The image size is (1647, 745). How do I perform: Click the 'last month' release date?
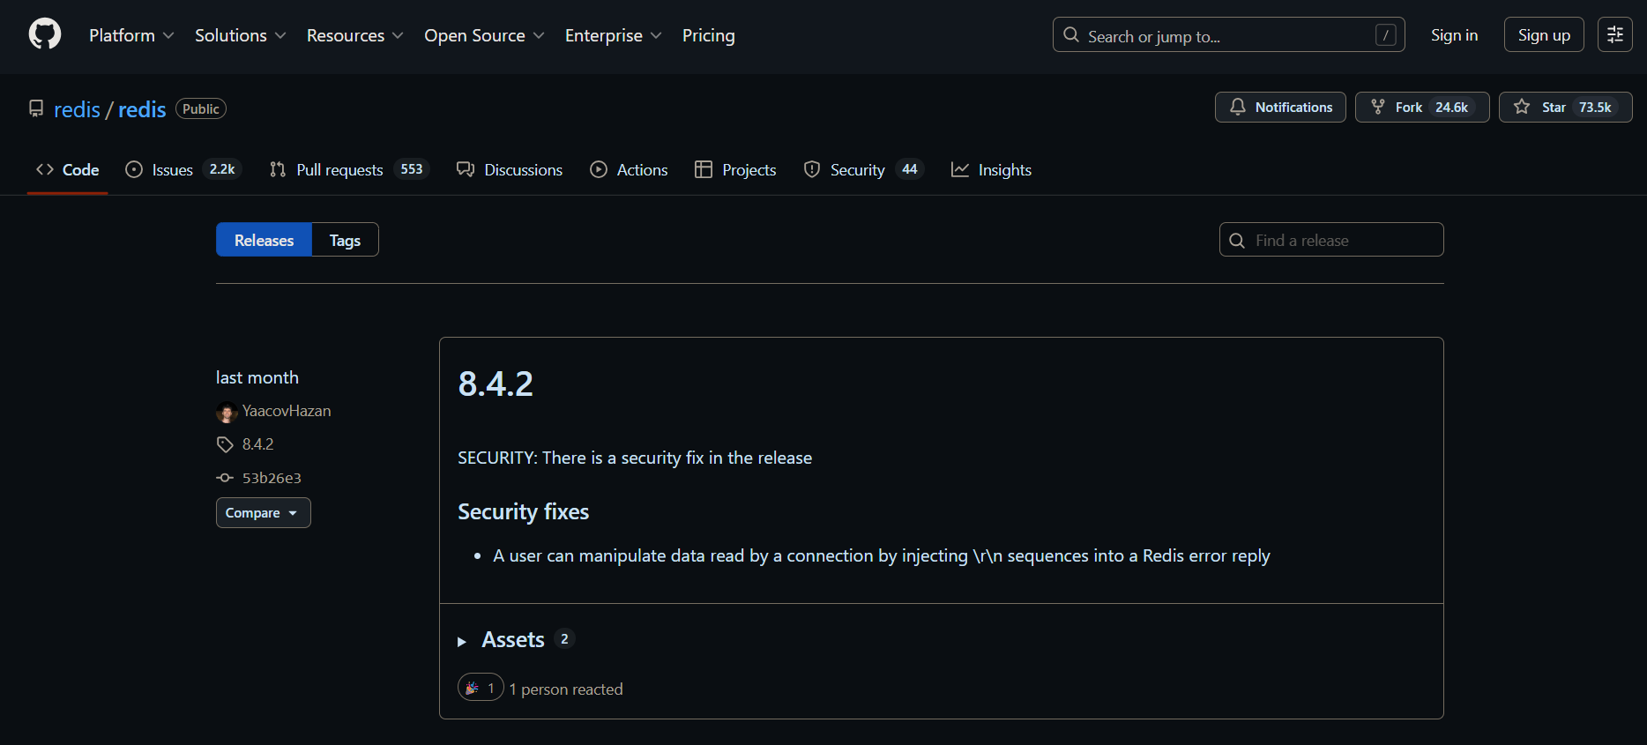pos(257,377)
